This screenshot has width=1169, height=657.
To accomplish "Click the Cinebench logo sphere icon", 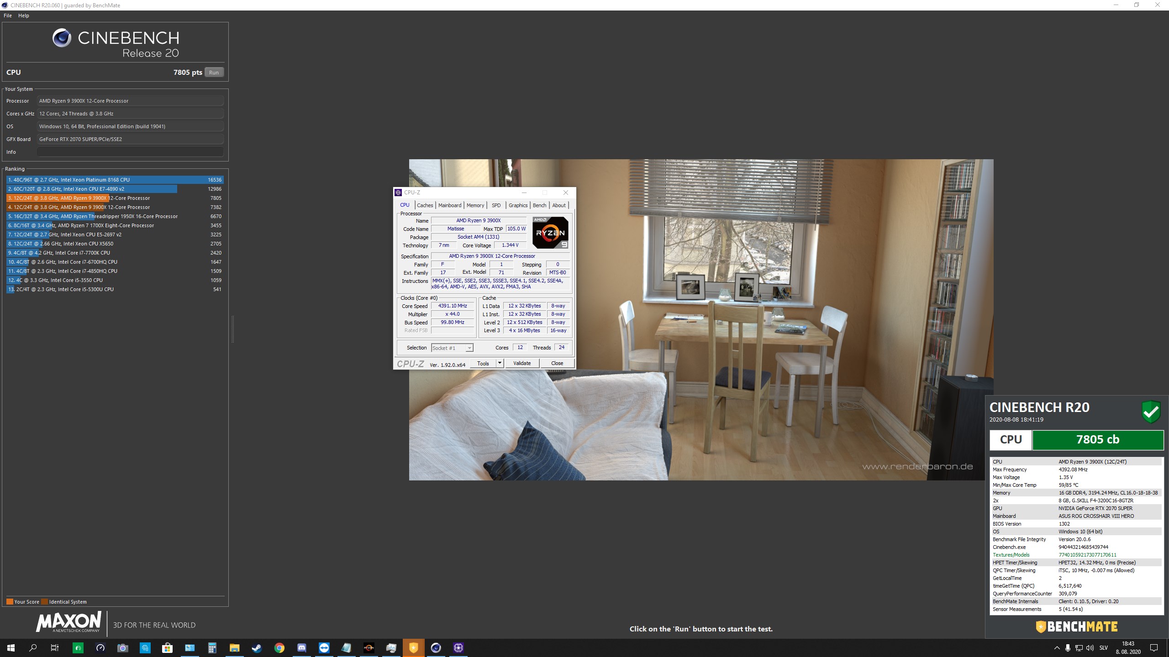I will tap(62, 38).
